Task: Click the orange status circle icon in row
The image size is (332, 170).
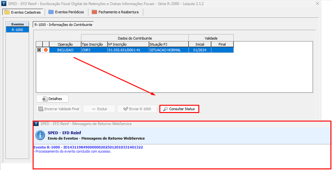Action: coord(46,50)
